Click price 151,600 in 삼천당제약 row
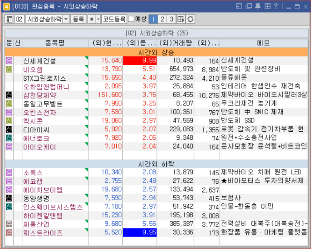Screen dimensions: 311x249 [110, 95]
